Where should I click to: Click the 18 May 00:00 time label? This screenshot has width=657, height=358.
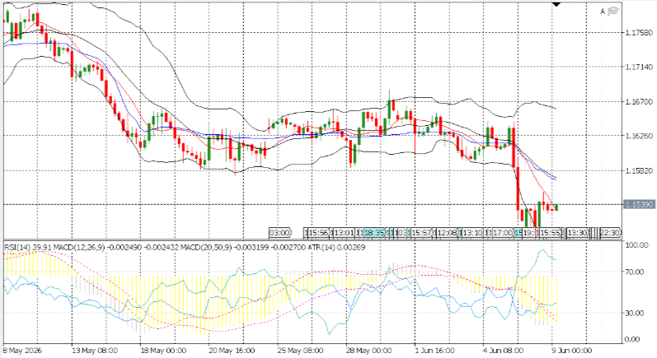click(163, 350)
